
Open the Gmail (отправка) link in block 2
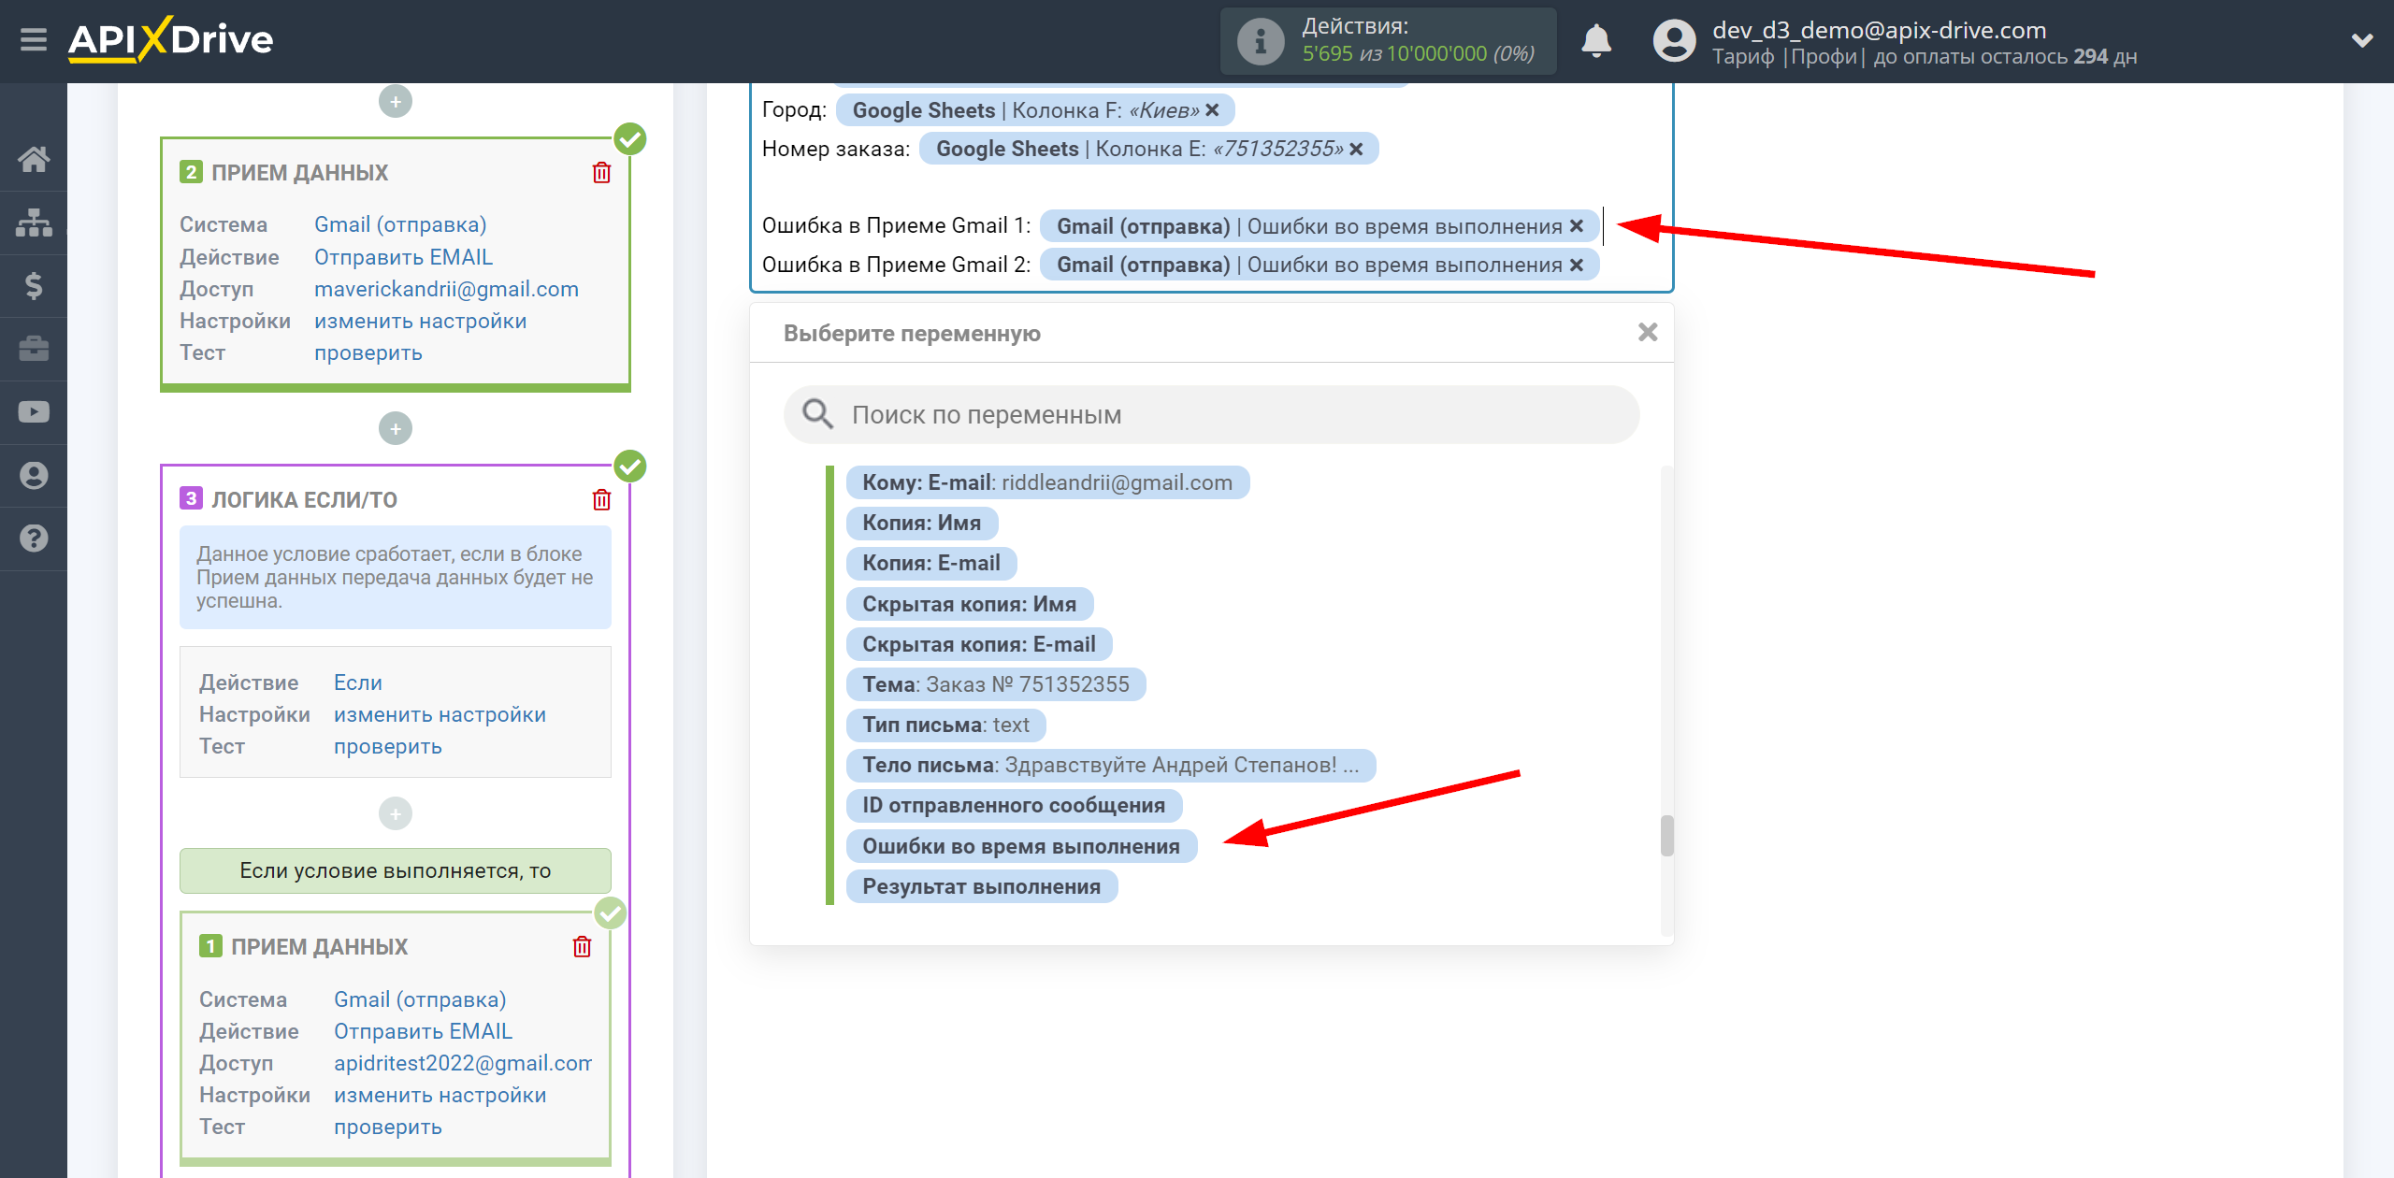[x=400, y=224]
